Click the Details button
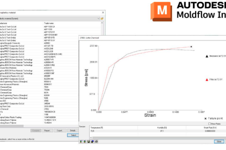 (73, 130)
